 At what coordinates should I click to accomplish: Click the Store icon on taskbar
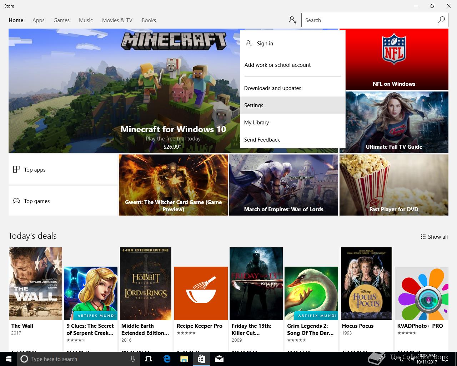coord(201,359)
